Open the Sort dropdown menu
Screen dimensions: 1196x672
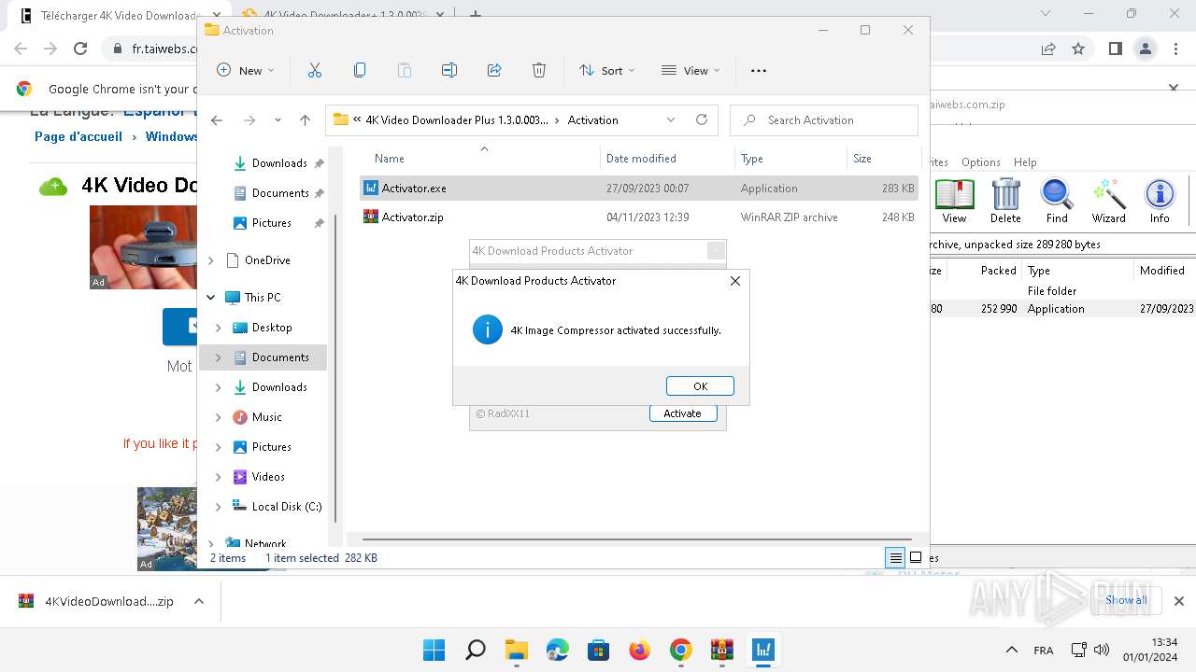tap(607, 70)
